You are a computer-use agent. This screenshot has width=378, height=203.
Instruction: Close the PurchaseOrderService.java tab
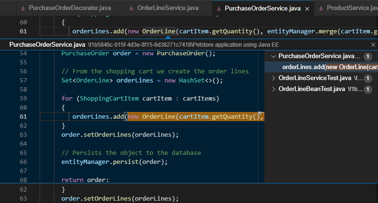click(307, 9)
